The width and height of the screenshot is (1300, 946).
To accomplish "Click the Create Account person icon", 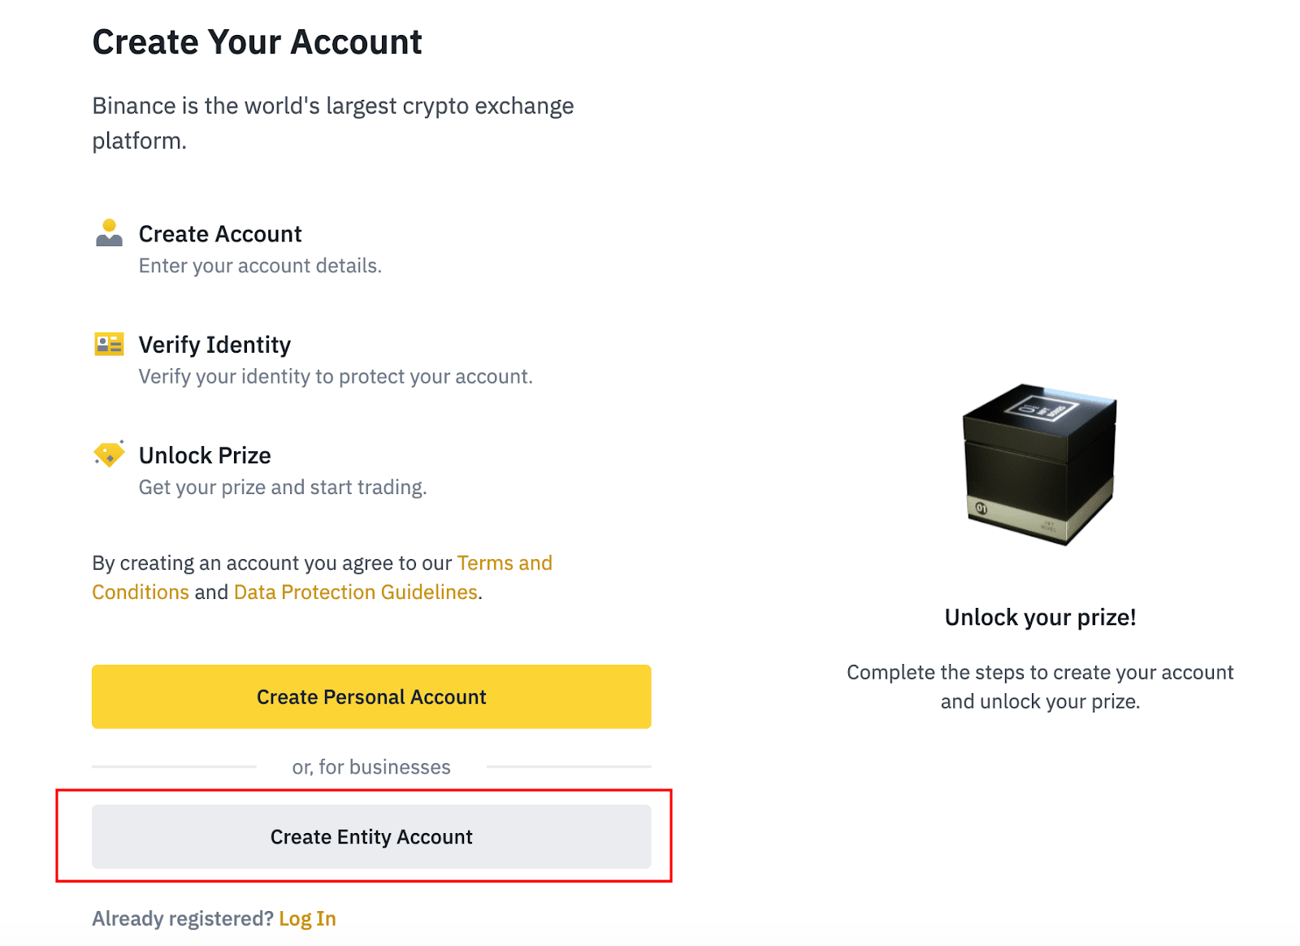I will coord(109,232).
